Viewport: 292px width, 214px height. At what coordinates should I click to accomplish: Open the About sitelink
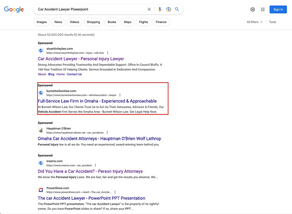tap(42, 74)
